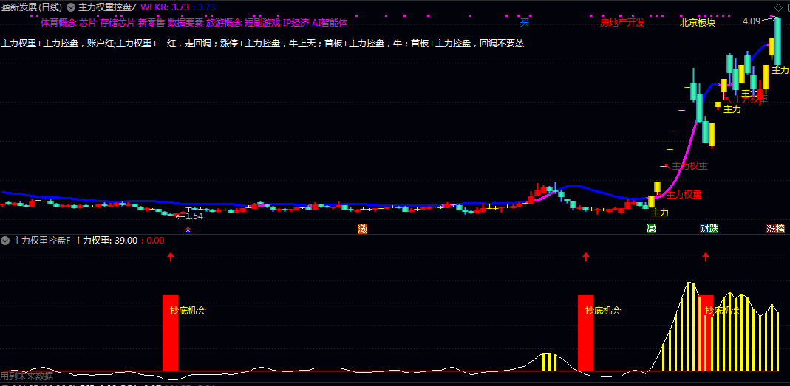This screenshot has height=386, width=790.
Task: Open the yellow 北京板块 sector tag
Action: 698,23
